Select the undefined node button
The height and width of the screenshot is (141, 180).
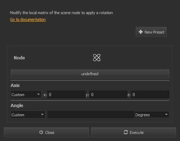(x=90, y=74)
